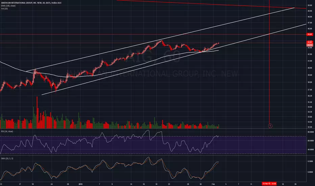The height and width of the screenshot is (186, 315).
Task: Click the 40.00 value on price axis
Action: (310, 68)
